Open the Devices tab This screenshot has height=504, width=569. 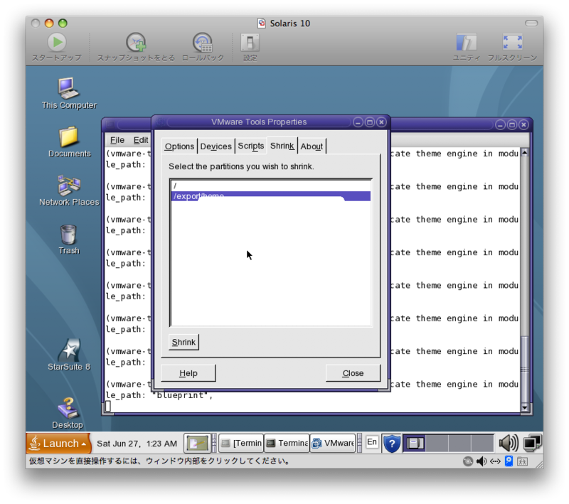[216, 146]
